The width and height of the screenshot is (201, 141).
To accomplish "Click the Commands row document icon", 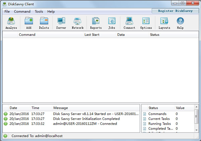I will tap(144, 114).
